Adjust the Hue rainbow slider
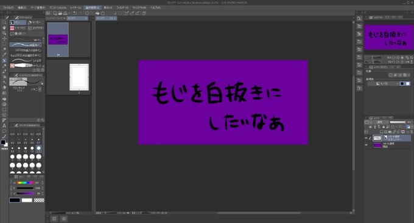Viewport: 414px width, 223px height. (25, 183)
